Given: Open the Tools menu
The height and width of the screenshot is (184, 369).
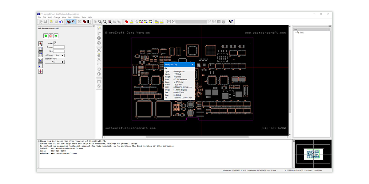Looking at the screenshot, I should coord(84,17).
